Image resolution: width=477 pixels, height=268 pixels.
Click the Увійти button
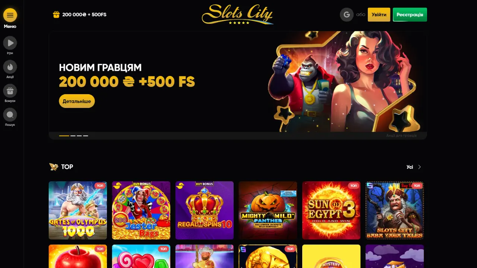pos(379,15)
